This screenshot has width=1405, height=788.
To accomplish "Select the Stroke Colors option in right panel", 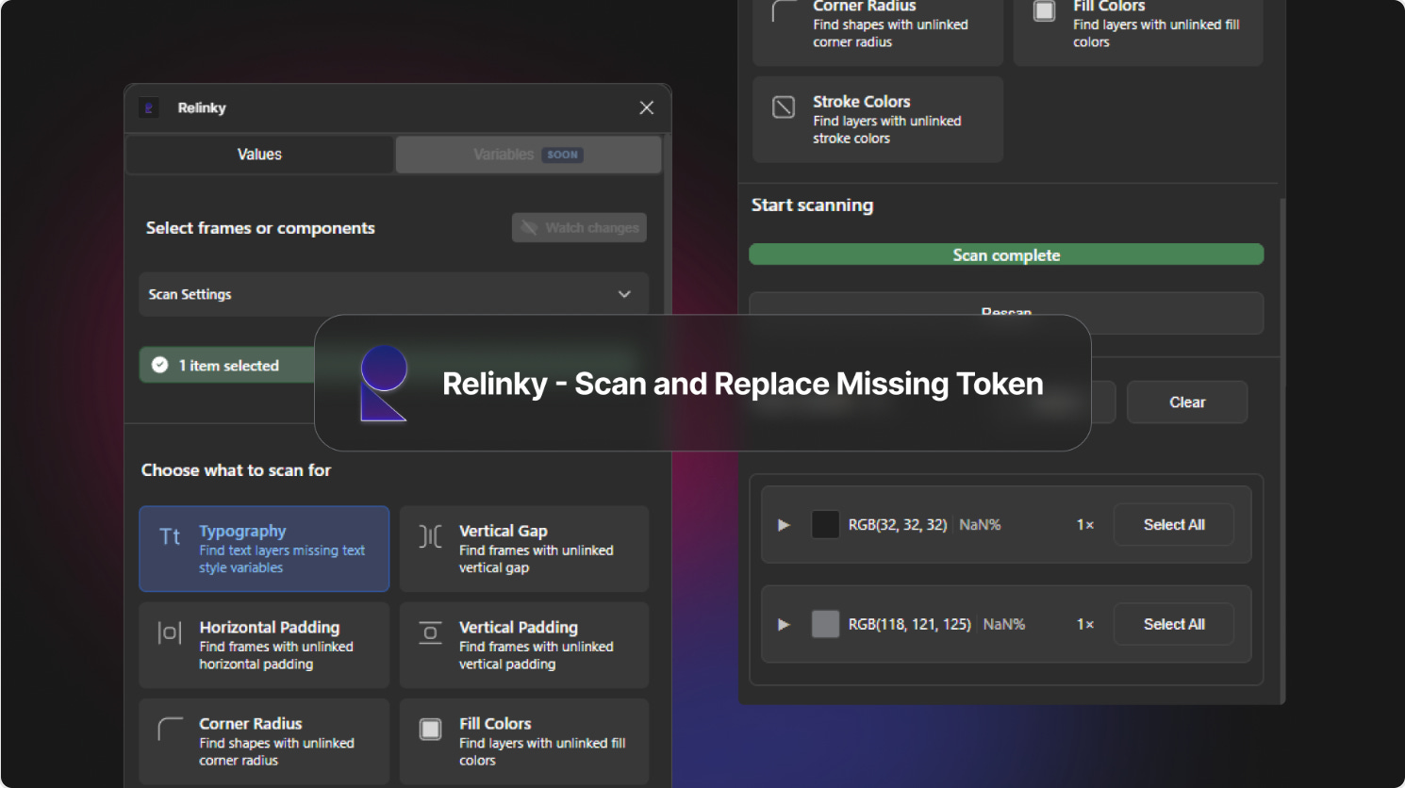I will point(878,119).
